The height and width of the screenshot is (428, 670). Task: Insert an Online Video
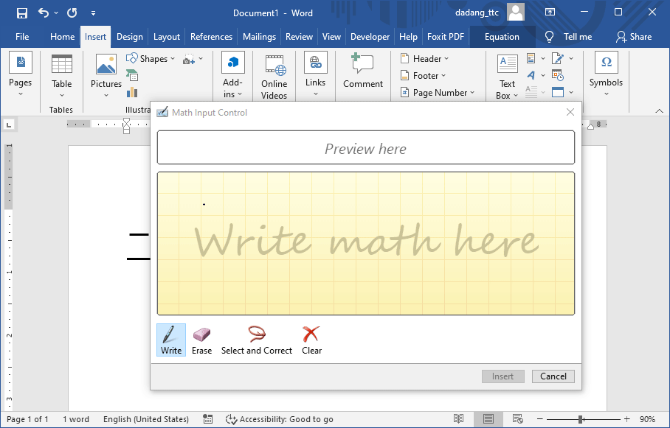point(274,74)
